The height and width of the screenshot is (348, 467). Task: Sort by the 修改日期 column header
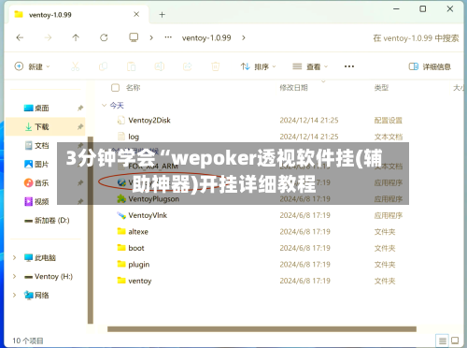(x=293, y=88)
